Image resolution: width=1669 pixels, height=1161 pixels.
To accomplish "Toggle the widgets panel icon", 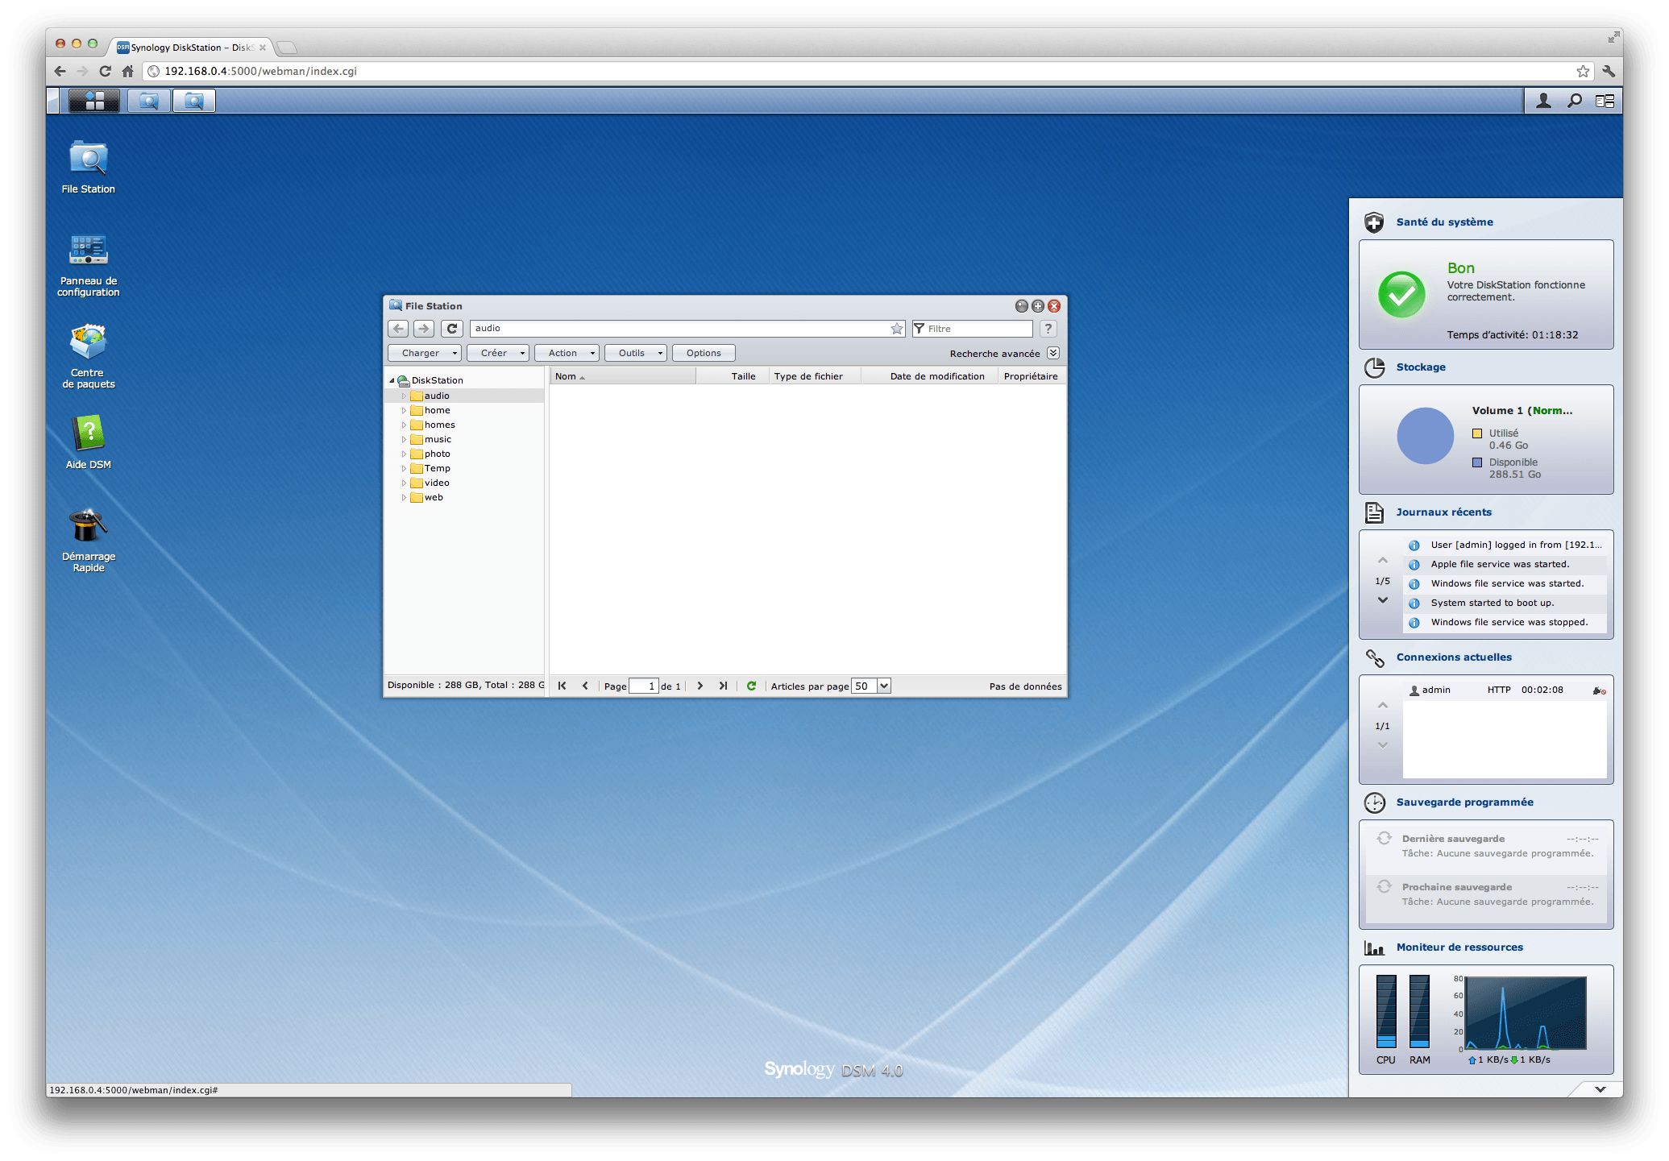I will tap(1605, 101).
